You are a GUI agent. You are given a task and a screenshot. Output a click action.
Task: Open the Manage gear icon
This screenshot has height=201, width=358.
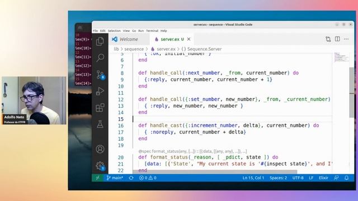pos(100,166)
